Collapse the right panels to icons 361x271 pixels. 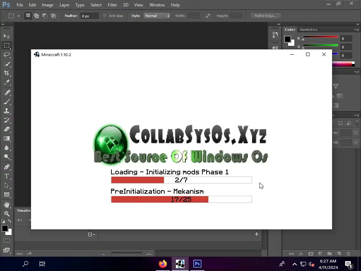(358, 24)
